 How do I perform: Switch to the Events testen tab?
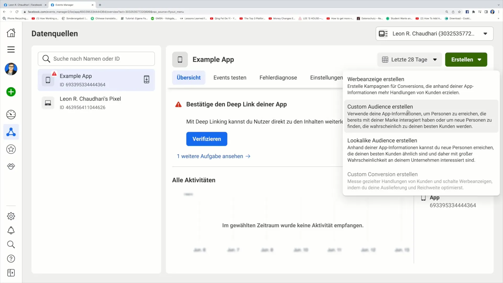pyautogui.click(x=230, y=78)
